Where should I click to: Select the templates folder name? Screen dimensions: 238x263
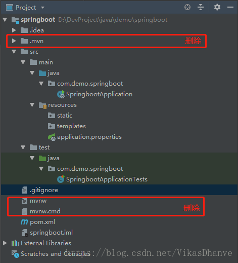coord(71,126)
